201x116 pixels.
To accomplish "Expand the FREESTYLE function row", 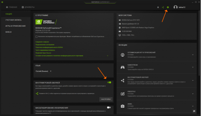I will pyautogui.click(x=193, y=94).
